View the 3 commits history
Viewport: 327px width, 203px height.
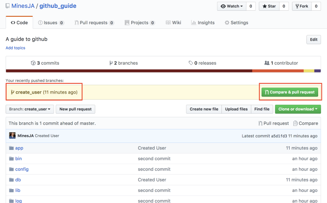45,63
